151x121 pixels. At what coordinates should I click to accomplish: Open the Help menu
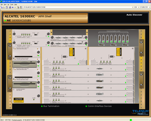[x=16, y=5]
